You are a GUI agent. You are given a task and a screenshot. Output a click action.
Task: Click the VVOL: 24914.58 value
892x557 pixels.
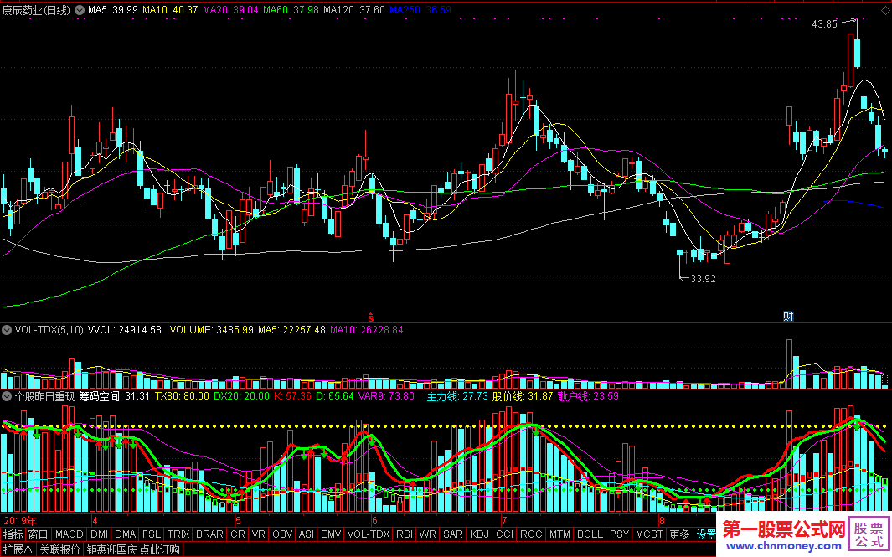[x=125, y=330]
